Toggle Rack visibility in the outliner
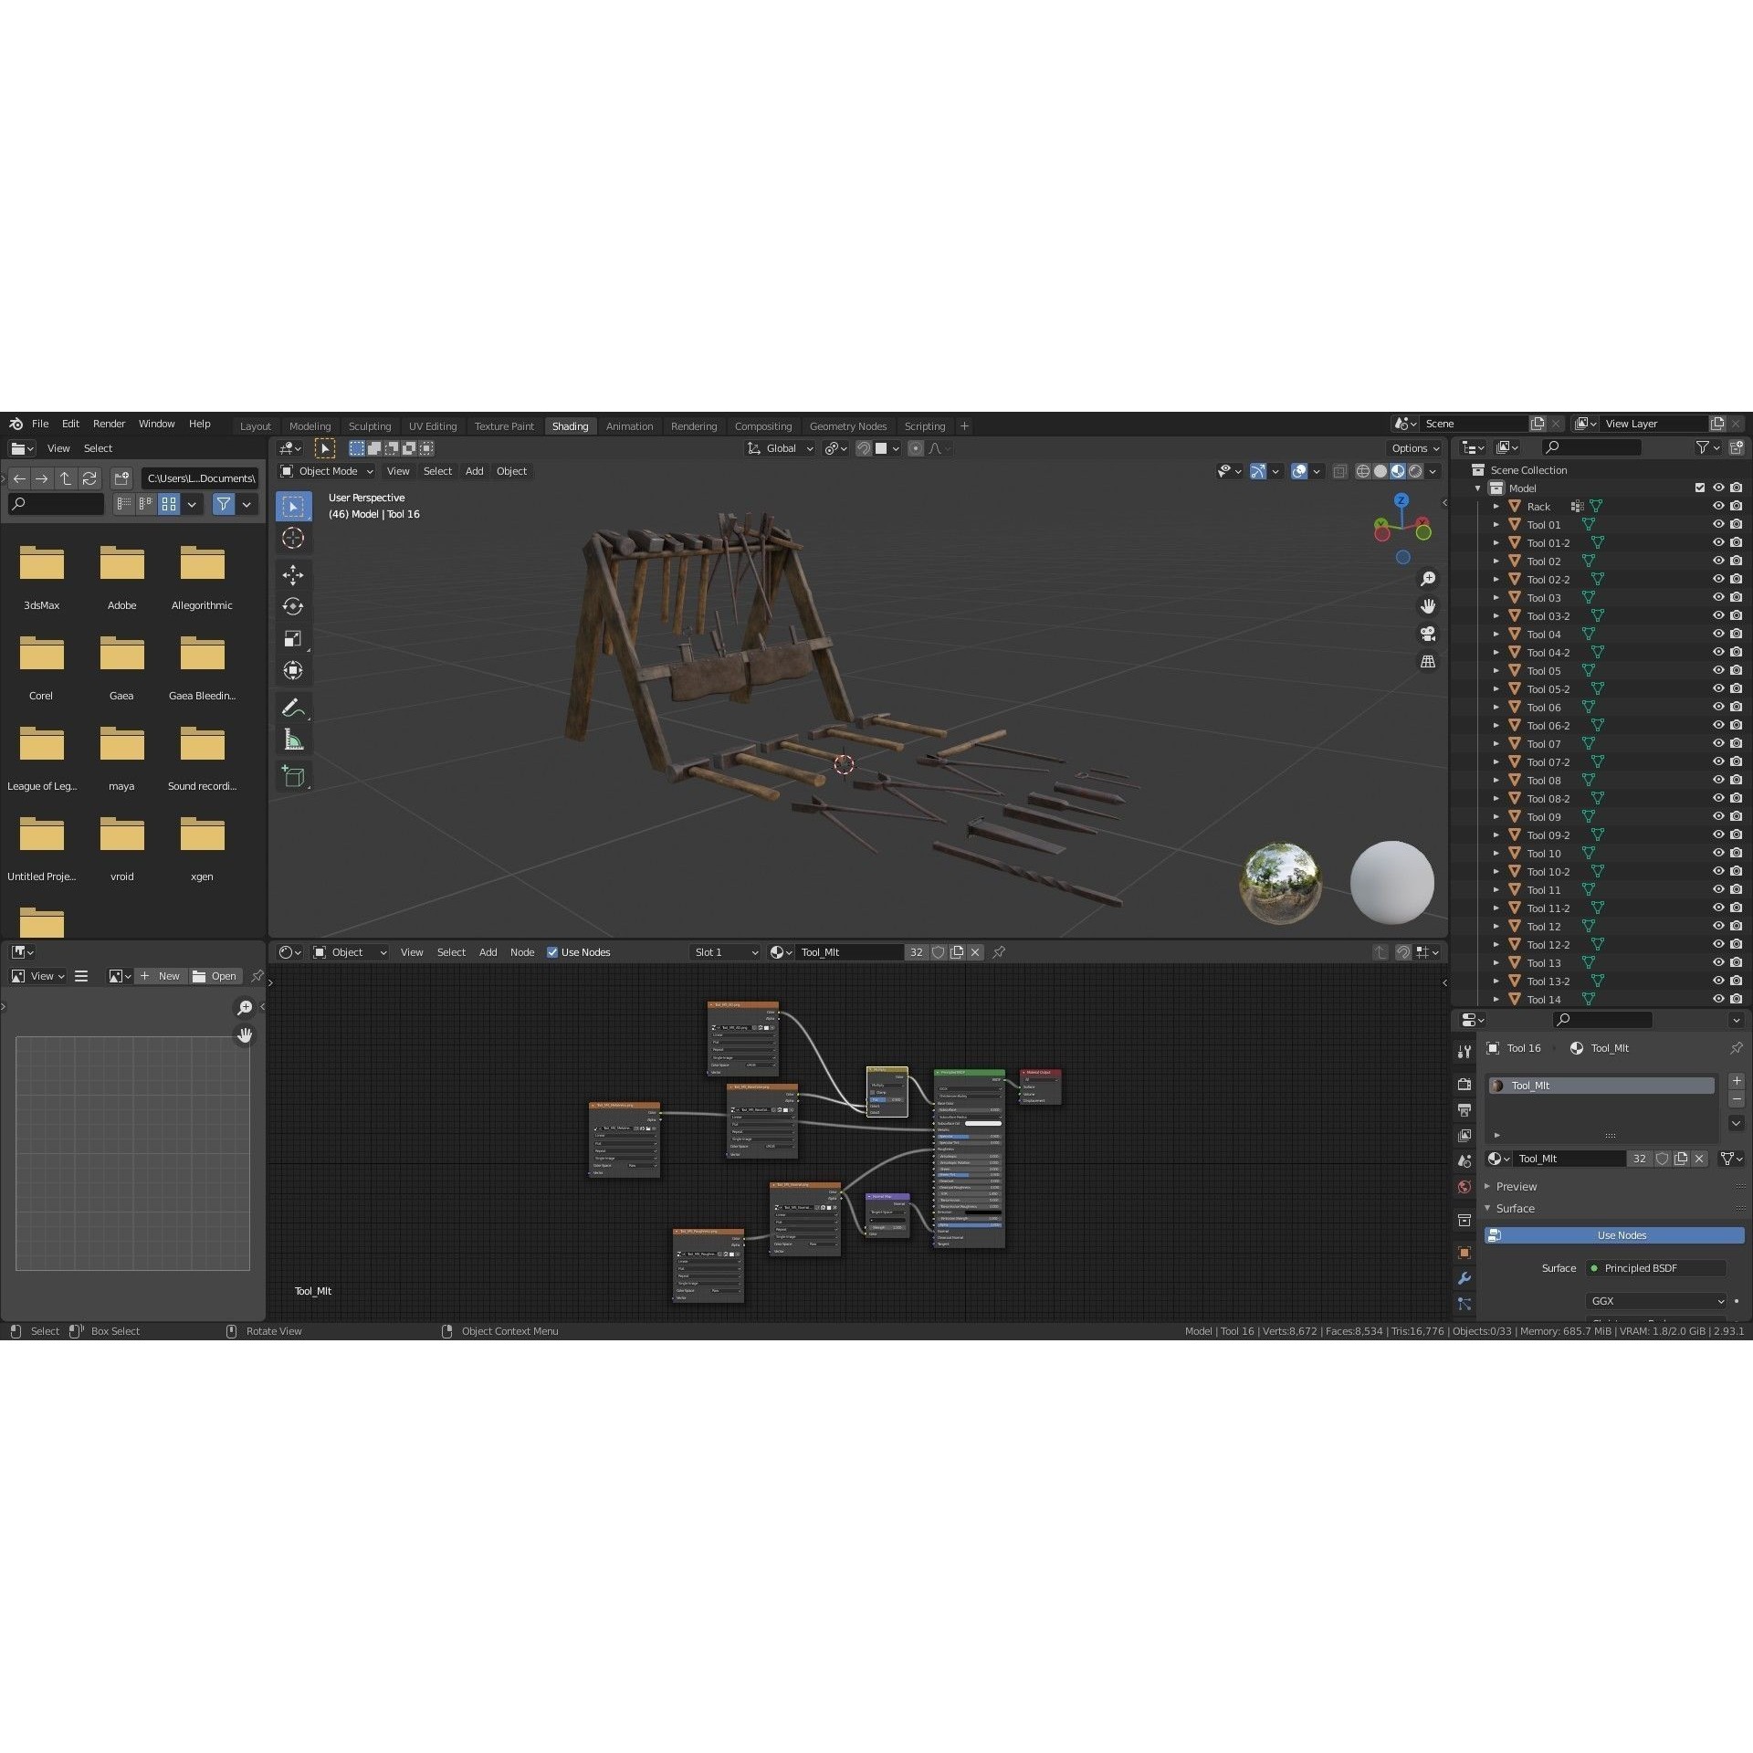This screenshot has height=1753, width=1753. click(1719, 506)
